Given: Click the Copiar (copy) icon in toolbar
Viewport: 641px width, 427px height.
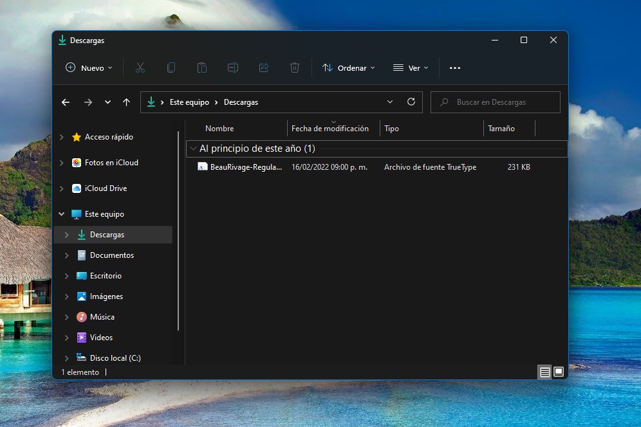Looking at the screenshot, I should 171,68.
